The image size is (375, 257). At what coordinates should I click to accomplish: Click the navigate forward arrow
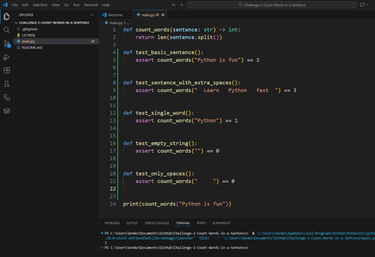tap(181, 5)
